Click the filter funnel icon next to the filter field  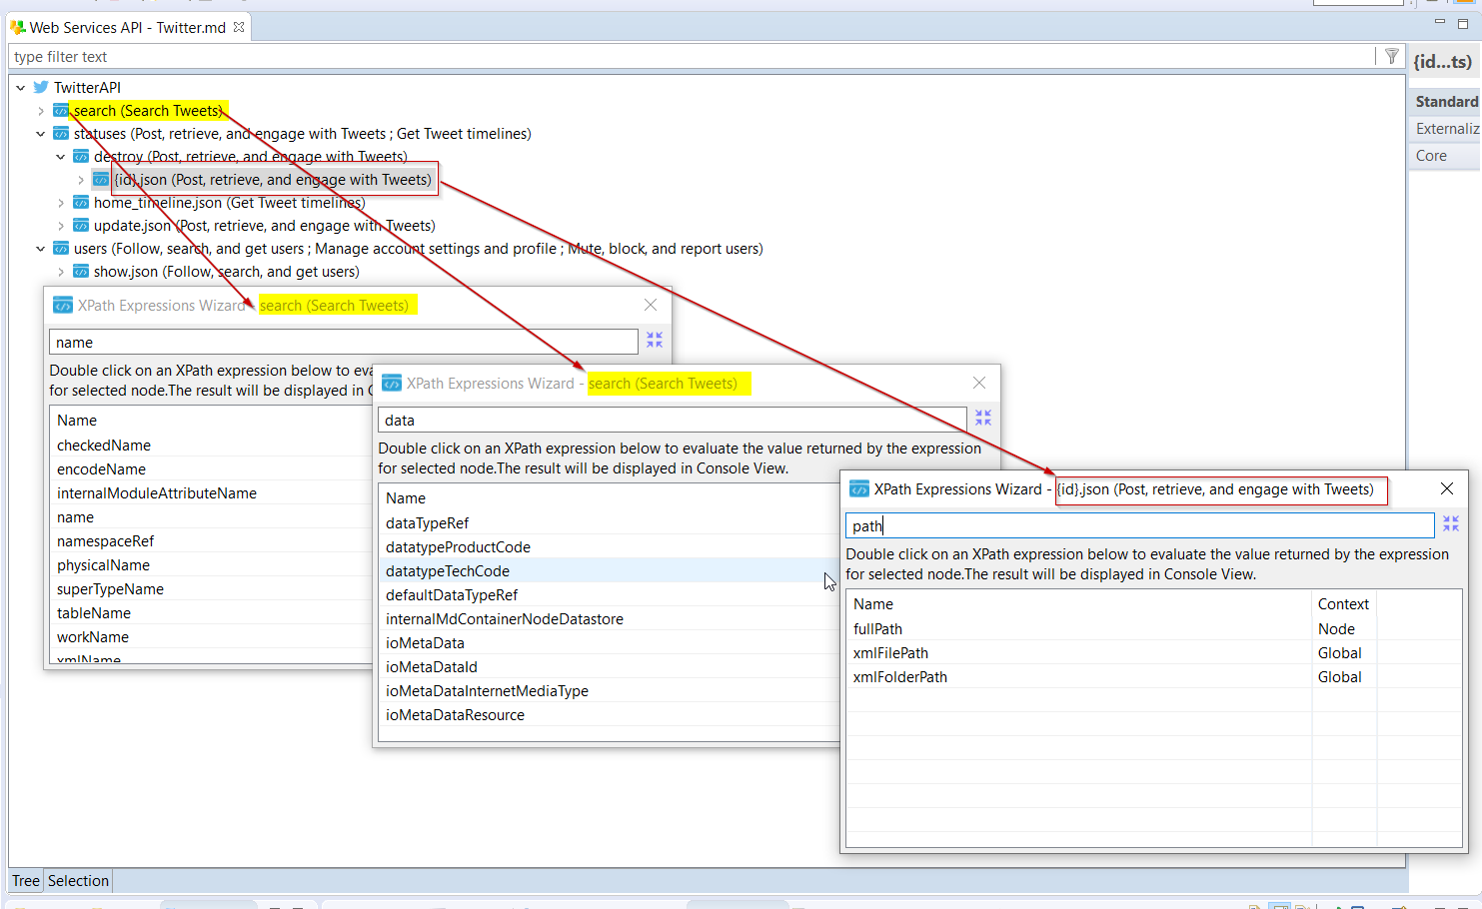click(1391, 56)
